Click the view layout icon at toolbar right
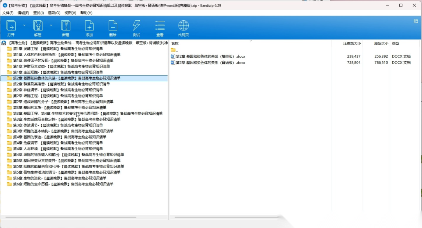 pyautogui.click(x=416, y=21)
